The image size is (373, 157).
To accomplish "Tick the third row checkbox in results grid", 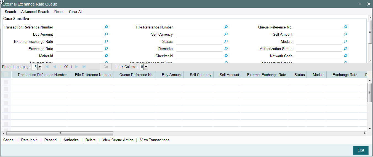I will [x=6, y=96].
